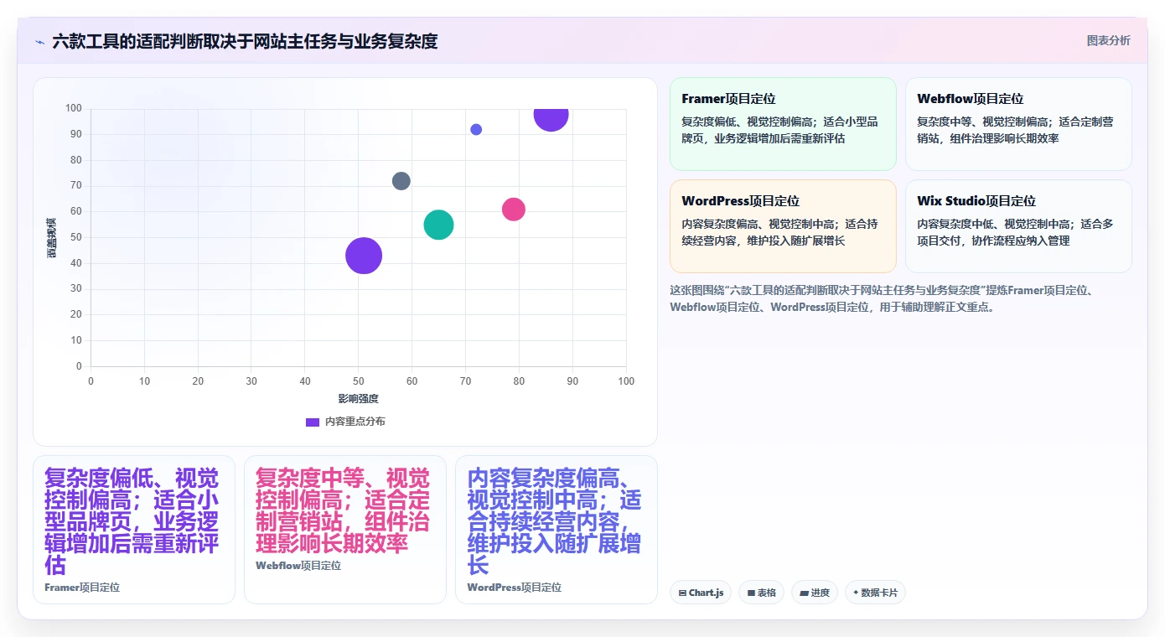Select the purple bubble at influence 51
This screenshot has width=1165, height=637.
[x=364, y=256]
